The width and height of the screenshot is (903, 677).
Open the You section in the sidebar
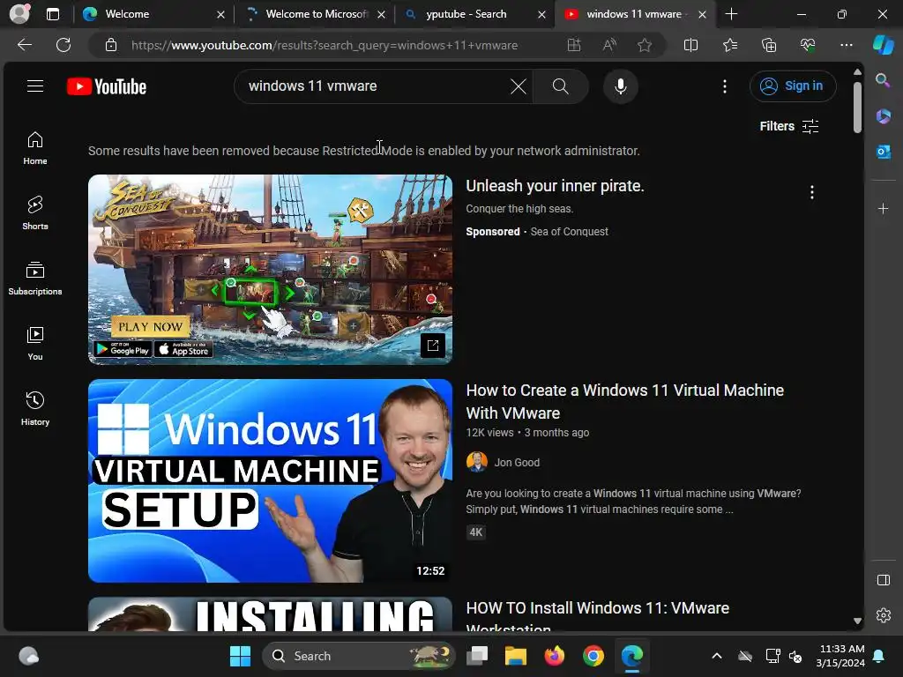[x=35, y=344]
